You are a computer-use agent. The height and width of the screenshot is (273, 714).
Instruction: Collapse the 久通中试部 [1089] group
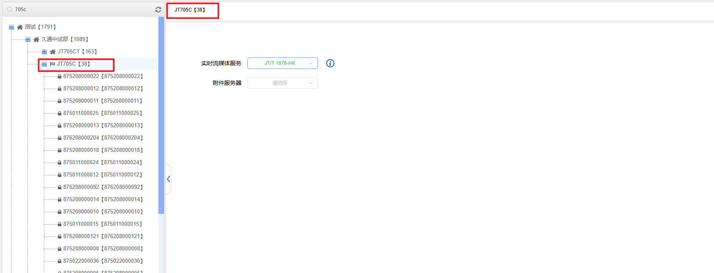click(x=28, y=39)
